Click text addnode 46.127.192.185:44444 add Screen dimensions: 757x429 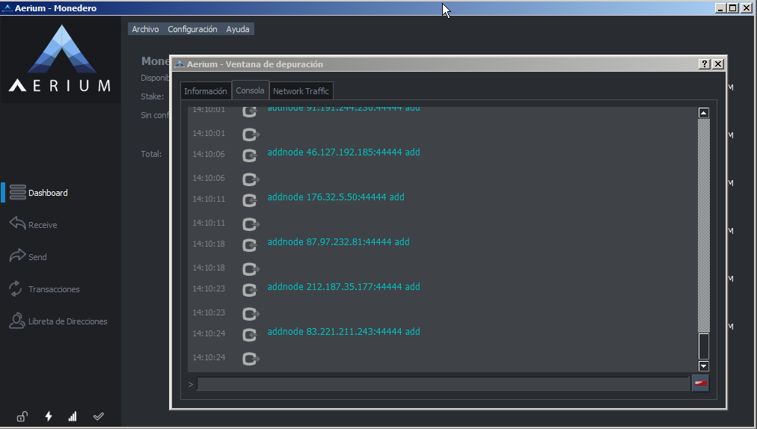[344, 152]
